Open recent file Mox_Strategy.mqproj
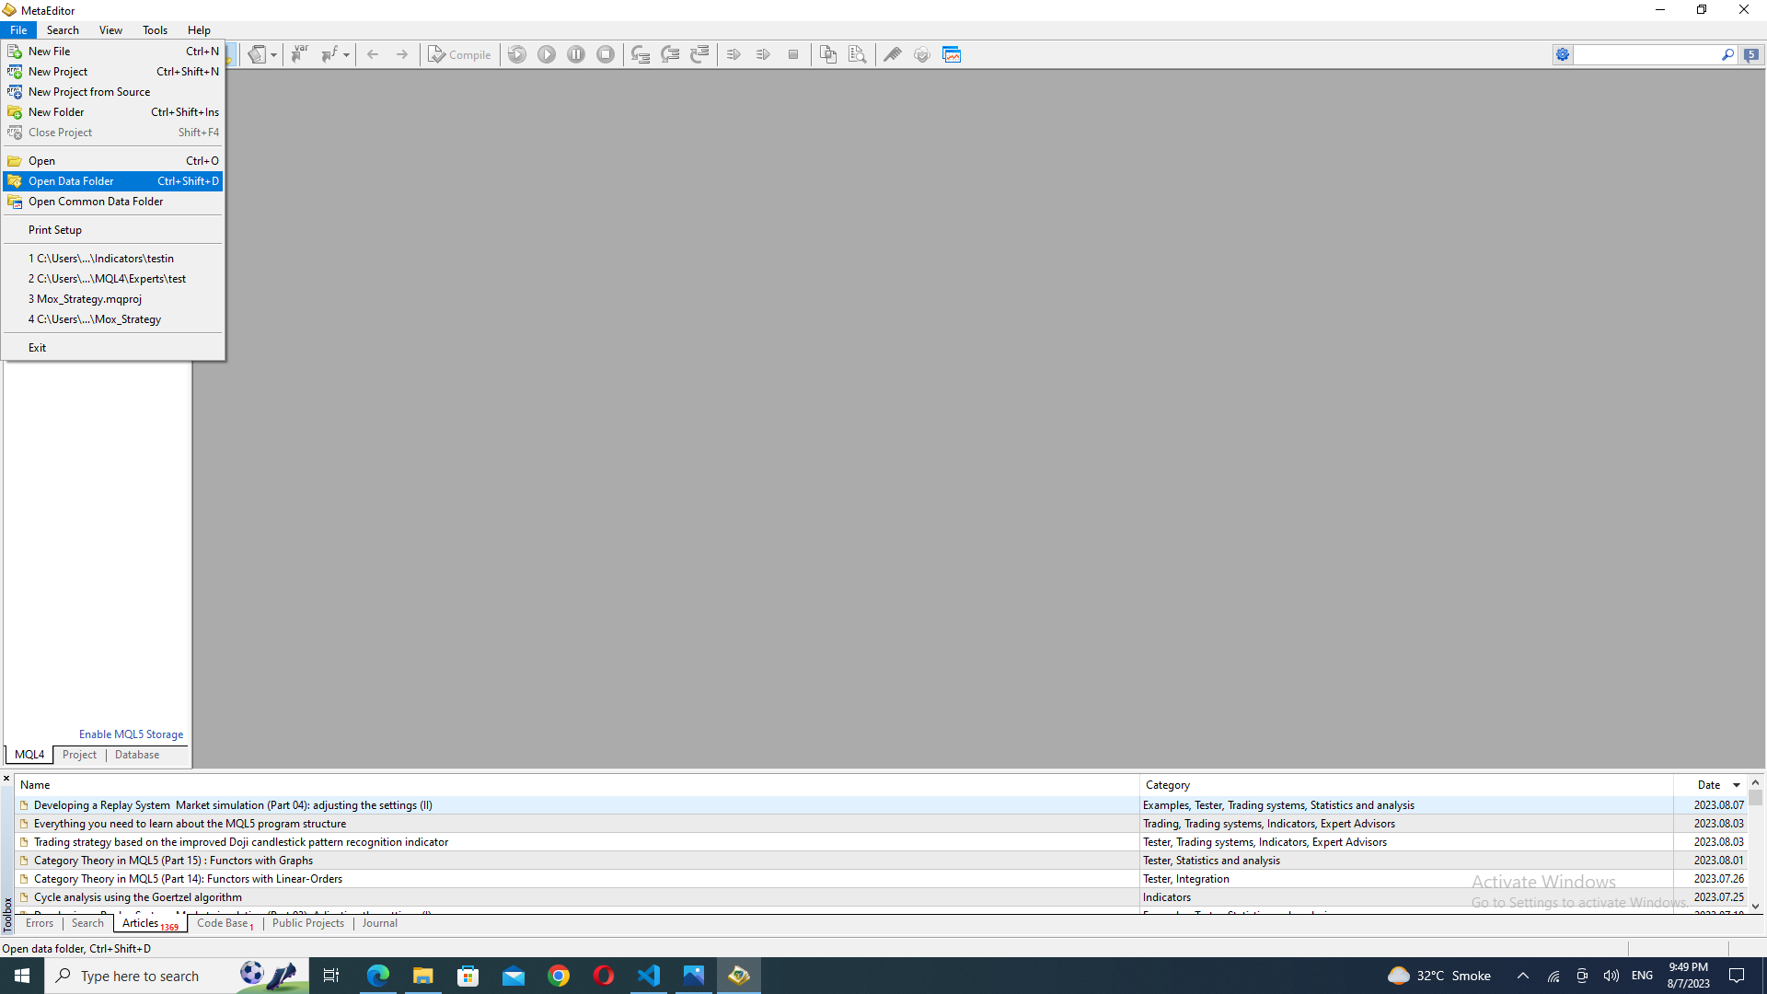This screenshot has height=994, width=1767. pos(88,299)
